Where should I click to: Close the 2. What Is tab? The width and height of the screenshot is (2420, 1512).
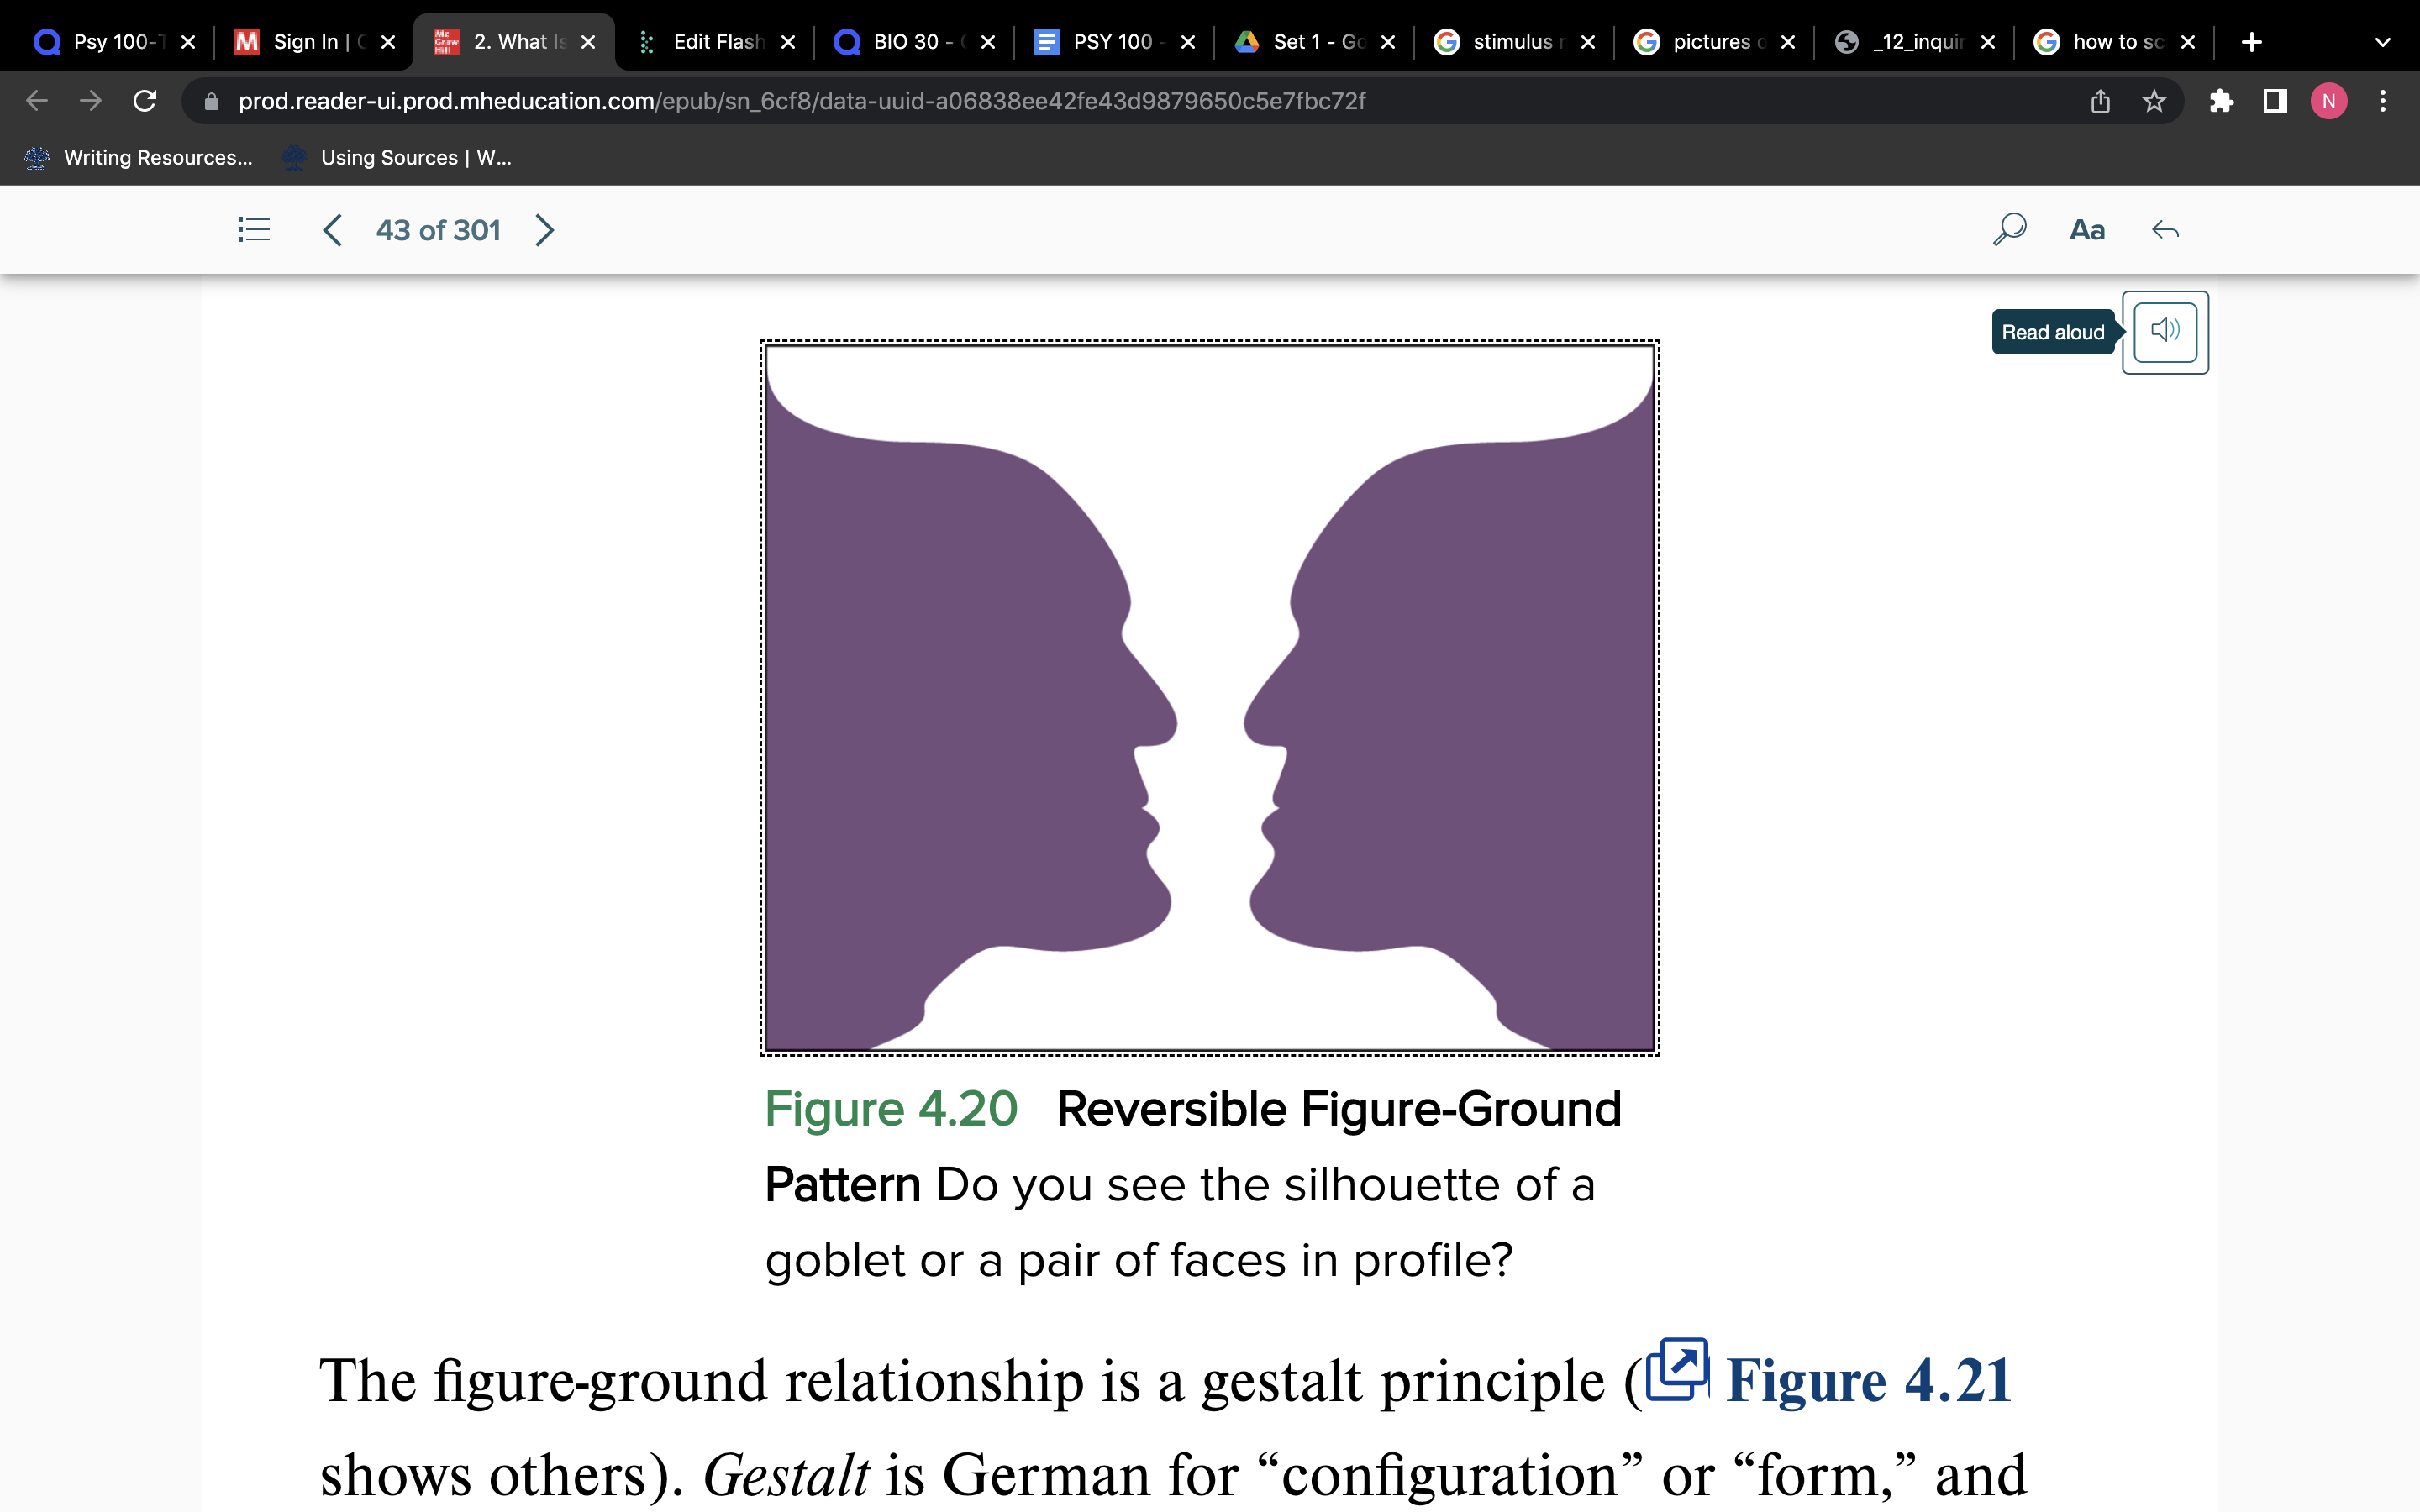(x=588, y=42)
